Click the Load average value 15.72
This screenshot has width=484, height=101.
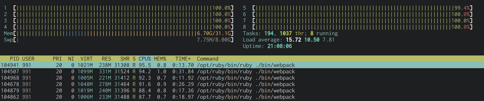[293, 40]
